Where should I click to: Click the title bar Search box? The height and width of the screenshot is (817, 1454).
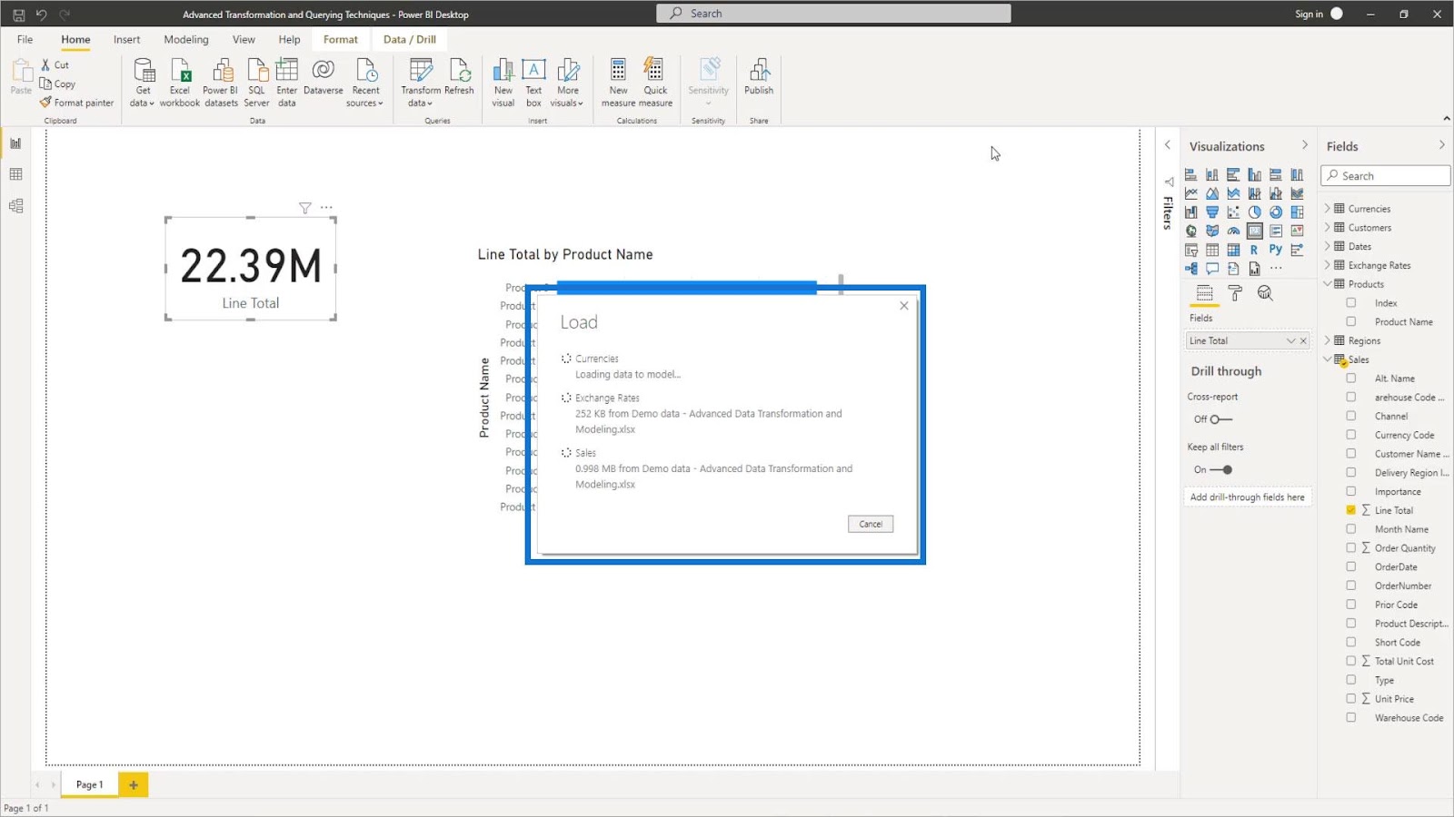(x=833, y=14)
